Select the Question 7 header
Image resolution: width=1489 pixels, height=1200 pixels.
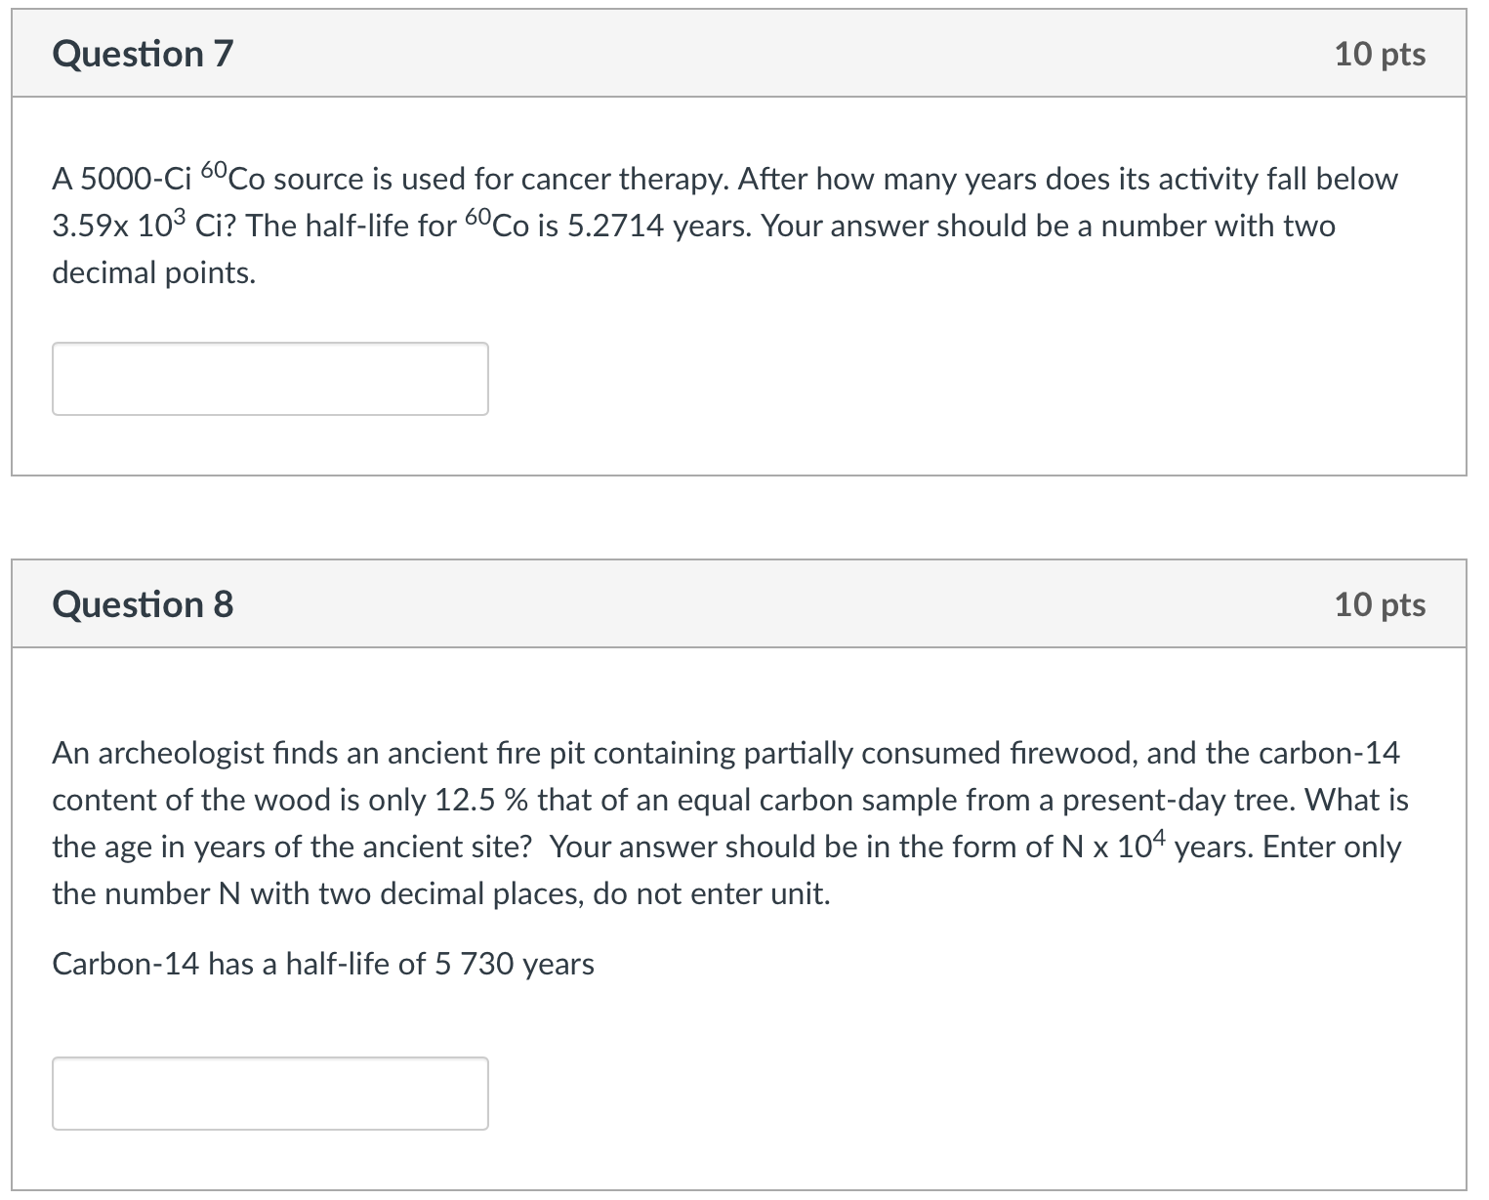[143, 54]
